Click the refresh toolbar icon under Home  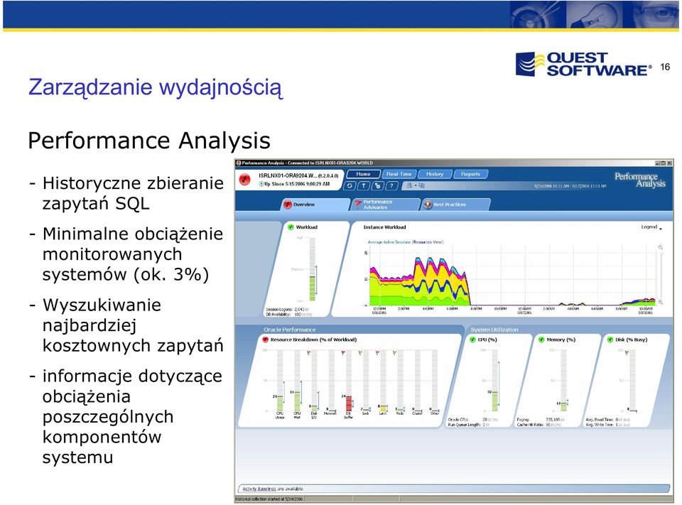click(x=350, y=185)
